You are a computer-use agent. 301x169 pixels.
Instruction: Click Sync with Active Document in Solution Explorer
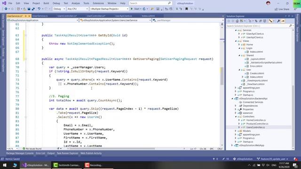(256, 21)
